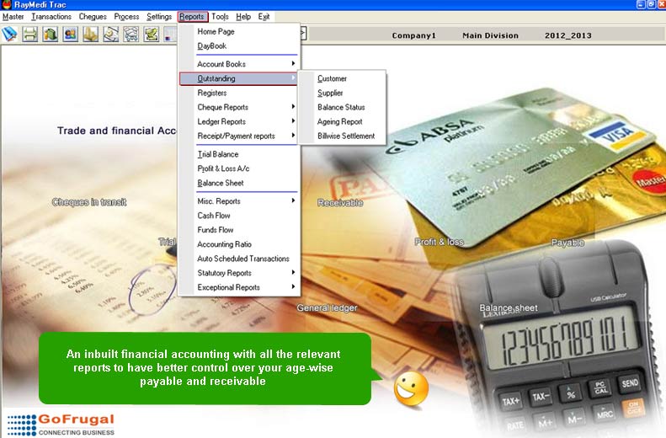Choose Customer in Outstanding submenu

[343, 78]
